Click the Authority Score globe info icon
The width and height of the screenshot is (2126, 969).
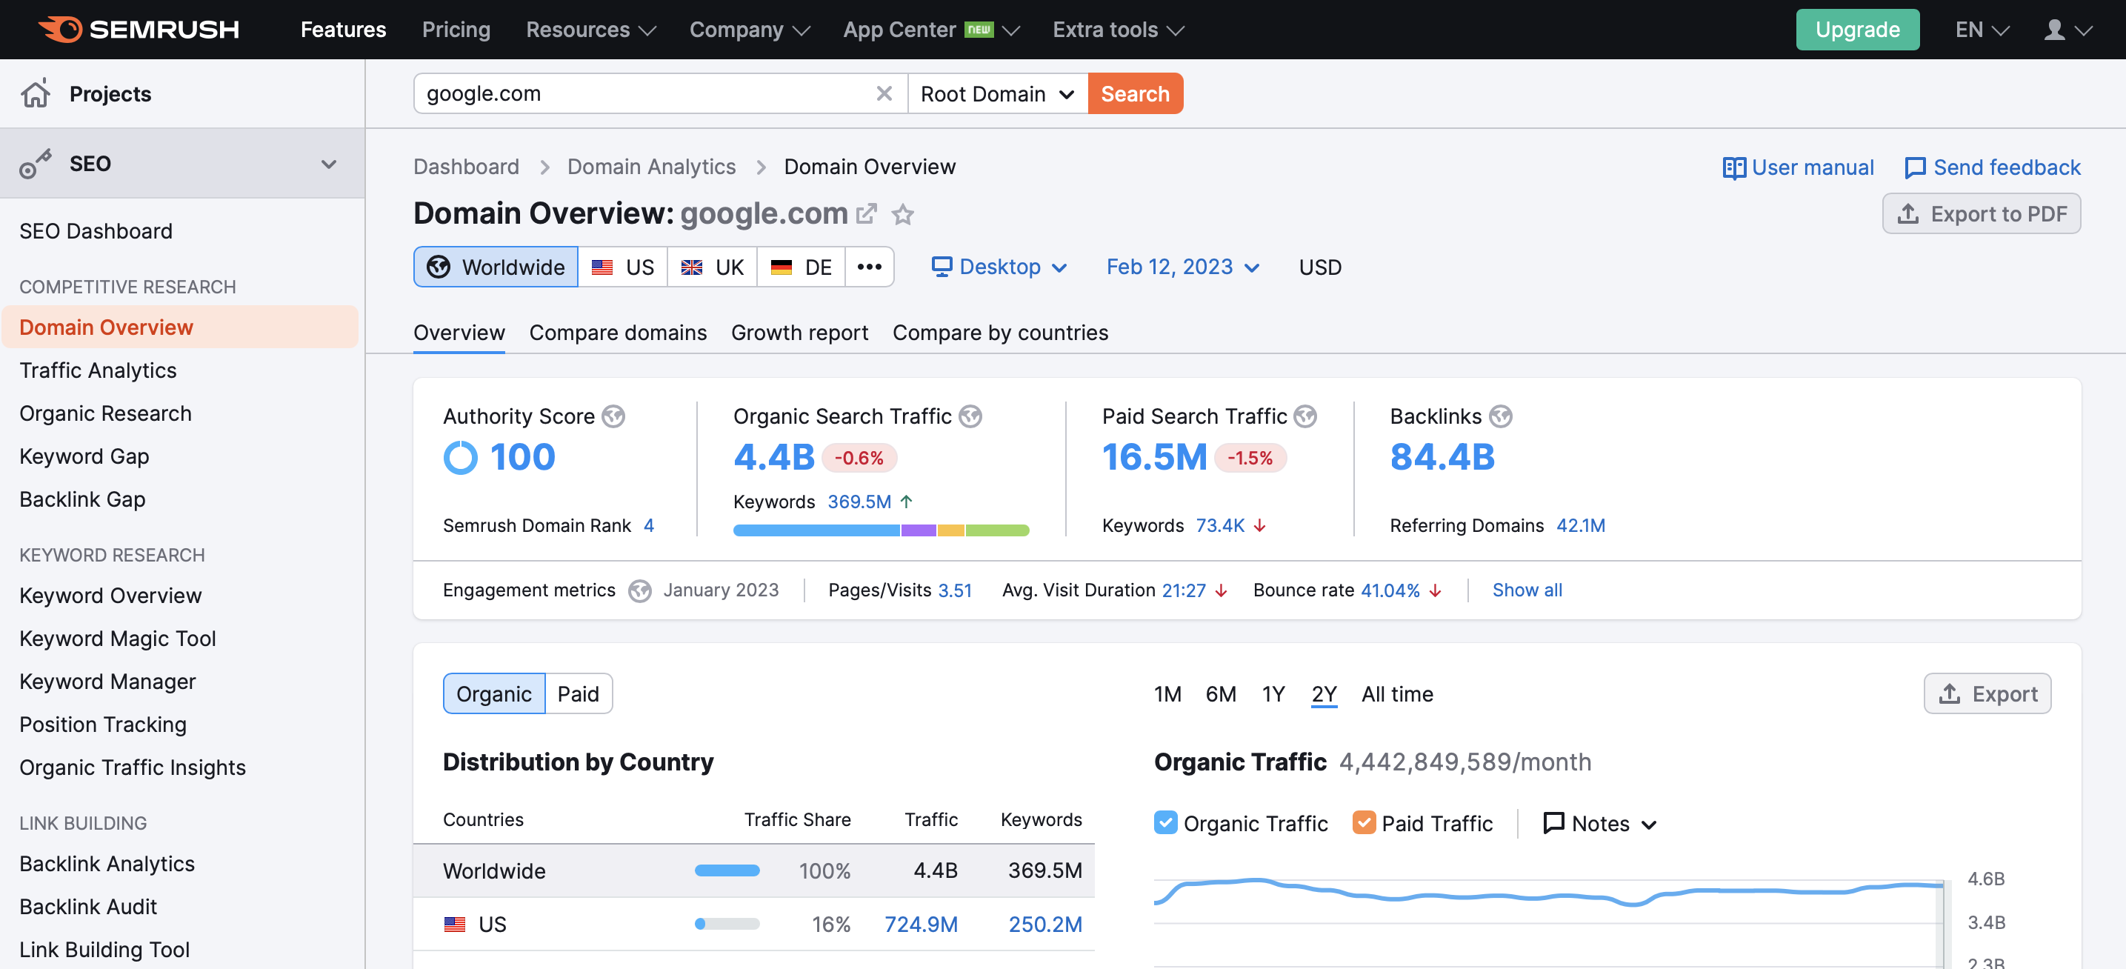[x=613, y=416]
